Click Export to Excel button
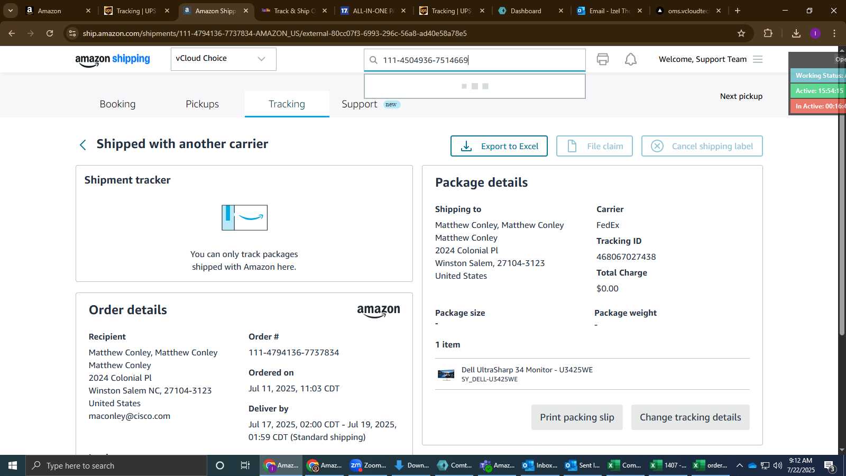The height and width of the screenshot is (476, 846). pyautogui.click(x=499, y=146)
